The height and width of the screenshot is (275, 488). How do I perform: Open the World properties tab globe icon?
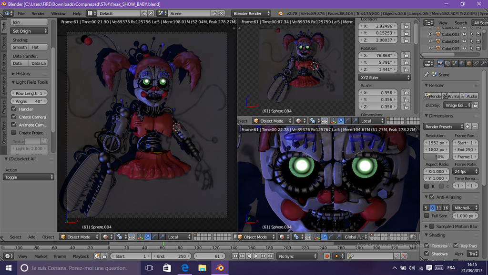[x=462, y=63]
